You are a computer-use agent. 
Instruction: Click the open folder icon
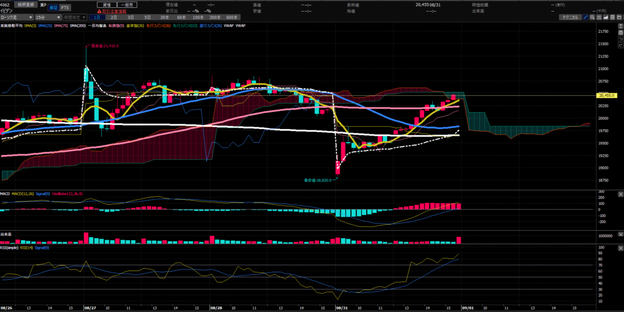point(619,17)
